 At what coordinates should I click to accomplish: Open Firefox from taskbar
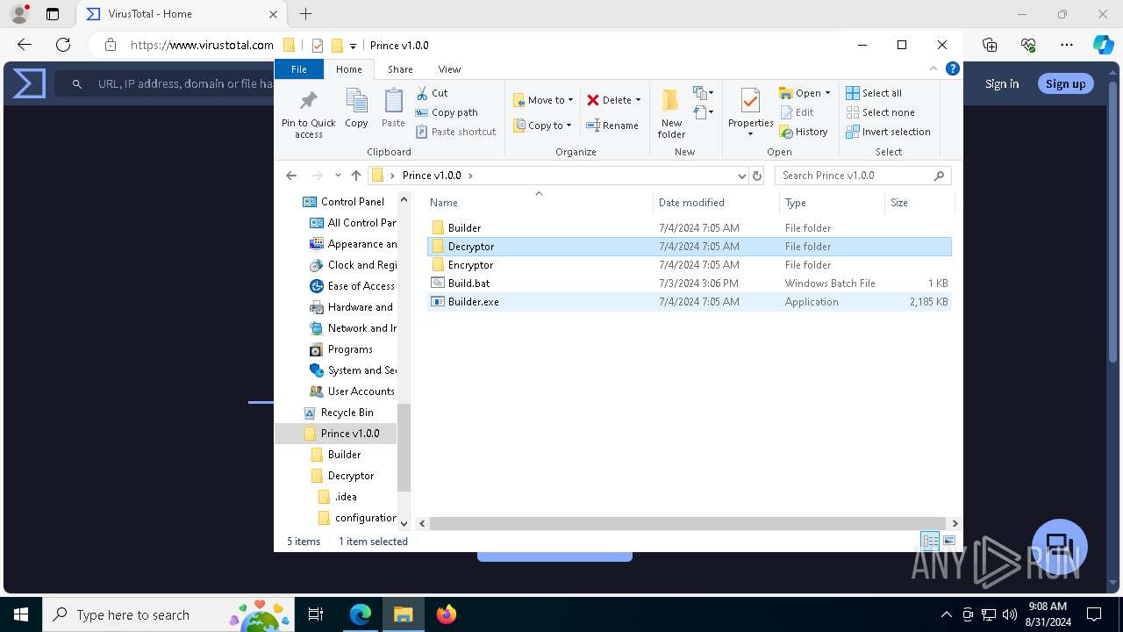(x=446, y=614)
